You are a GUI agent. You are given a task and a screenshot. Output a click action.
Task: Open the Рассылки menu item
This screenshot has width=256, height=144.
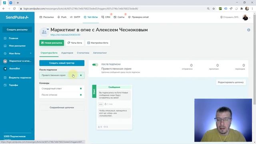[46, 17]
